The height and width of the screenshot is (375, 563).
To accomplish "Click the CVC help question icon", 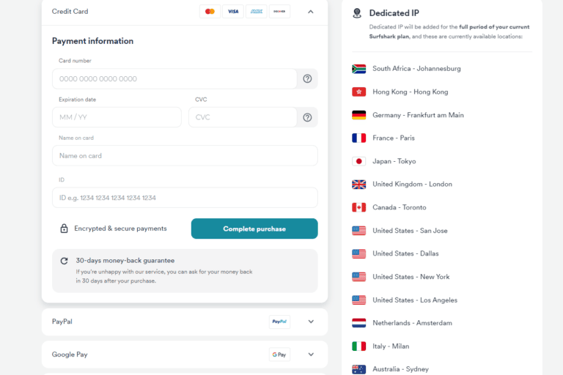I will click(x=307, y=117).
